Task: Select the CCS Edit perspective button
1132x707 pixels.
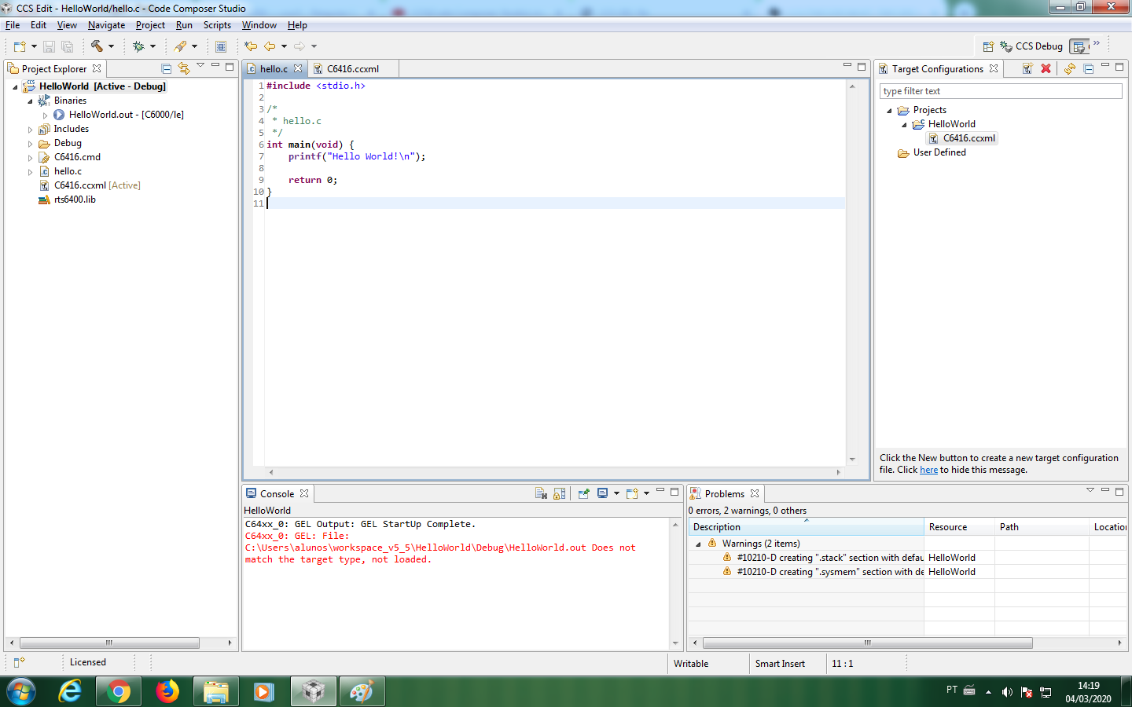Action: (x=1080, y=47)
